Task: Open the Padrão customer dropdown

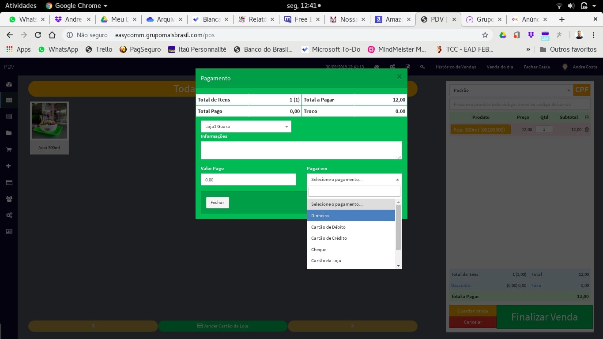Action: (x=511, y=90)
